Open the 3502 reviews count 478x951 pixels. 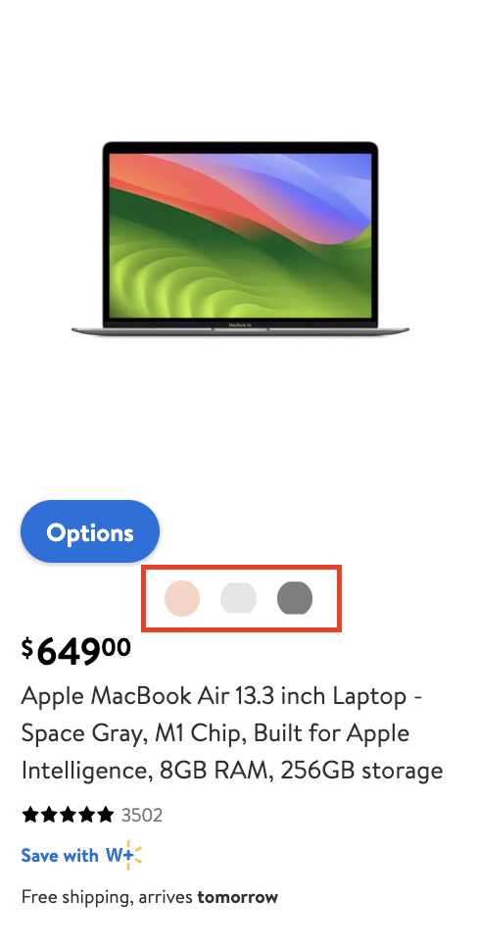point(142,815)
